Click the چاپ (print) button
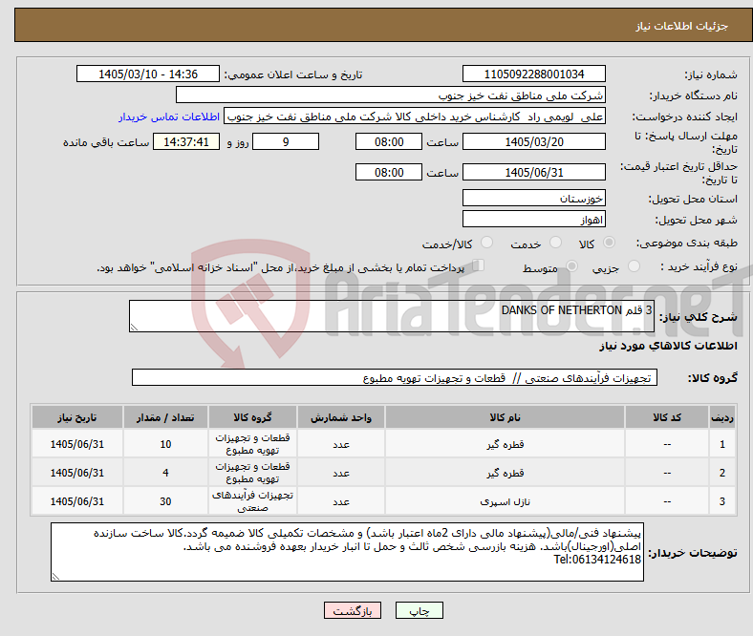Screen dimensions: 753x636 [419, 610]
